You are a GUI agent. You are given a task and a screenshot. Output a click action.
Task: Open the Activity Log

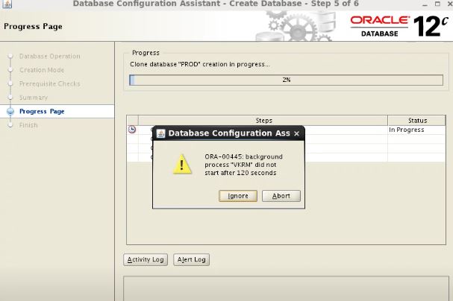pyautogui.click(x=146, y=259)
